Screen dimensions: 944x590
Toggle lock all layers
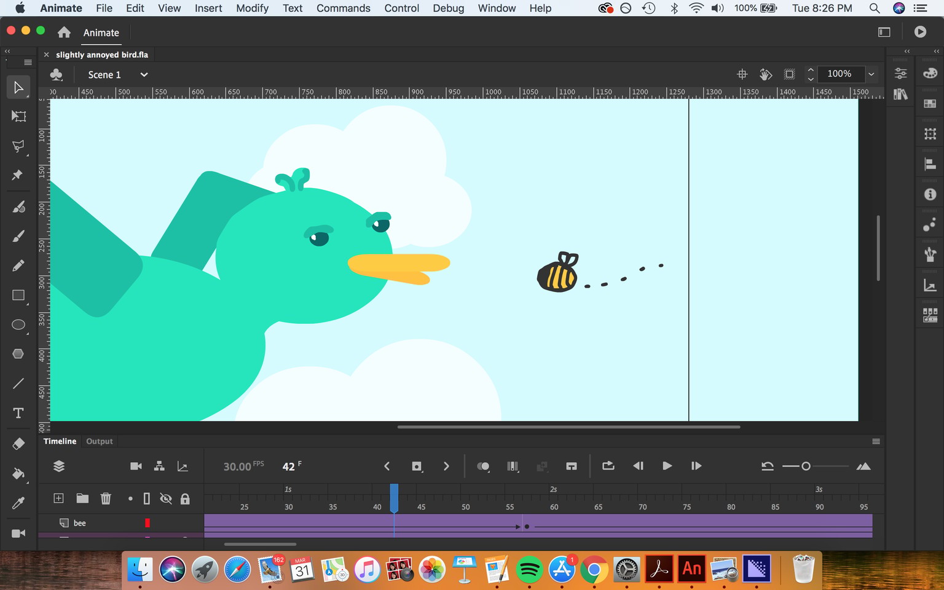click(185, 498)
